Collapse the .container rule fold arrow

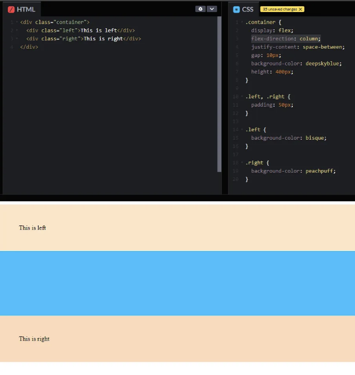242,22
